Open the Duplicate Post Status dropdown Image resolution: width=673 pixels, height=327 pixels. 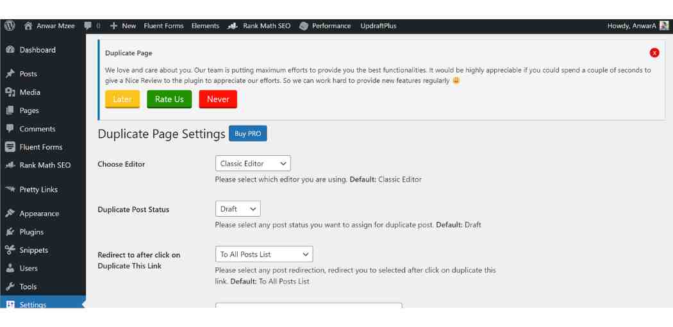[238, 209]
